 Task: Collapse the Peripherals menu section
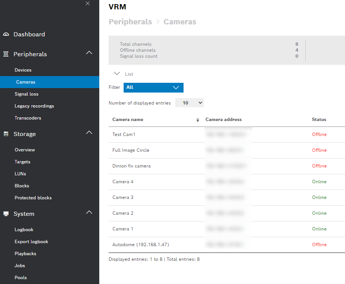click(89, 53)
